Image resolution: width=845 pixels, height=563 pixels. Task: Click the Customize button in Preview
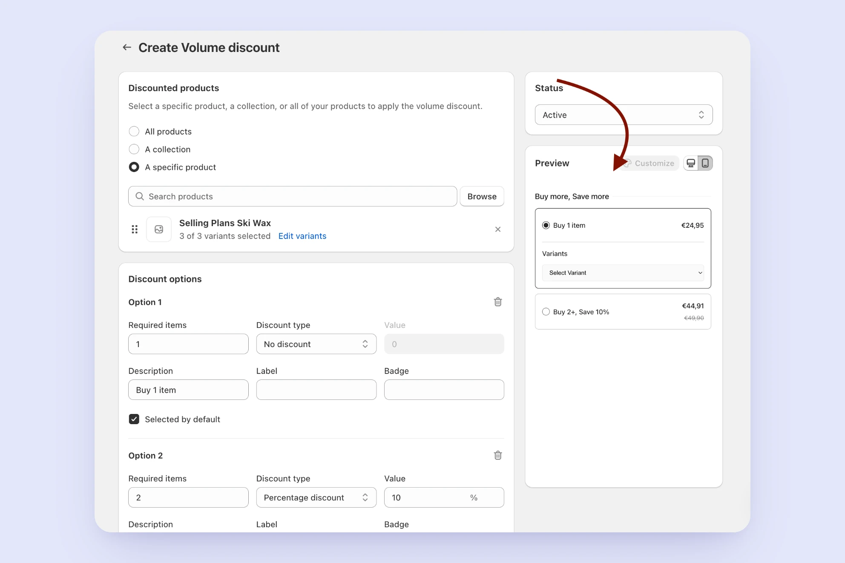click(650, 163)
